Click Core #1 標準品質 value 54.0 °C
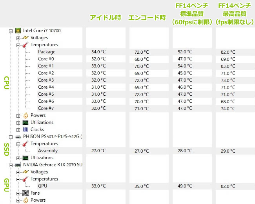 tap(185, 66)
